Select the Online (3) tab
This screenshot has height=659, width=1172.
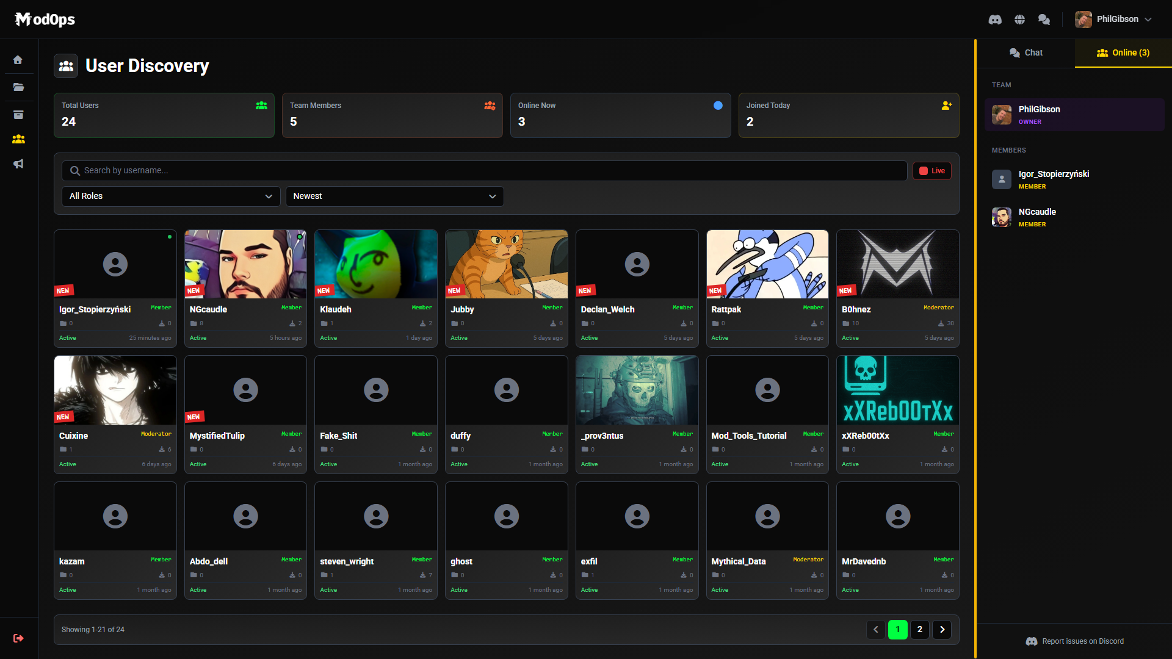[1123, 53]
